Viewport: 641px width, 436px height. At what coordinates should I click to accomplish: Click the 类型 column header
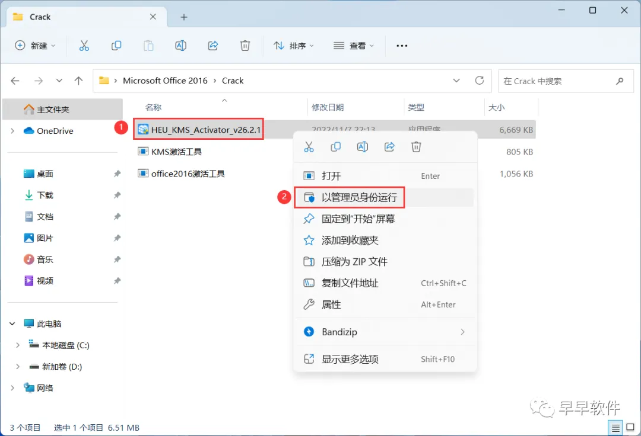click(416, 107)
